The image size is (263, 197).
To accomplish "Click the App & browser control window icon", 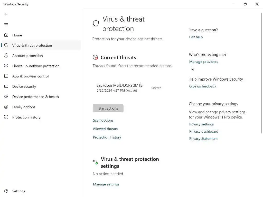I will 6,76.
